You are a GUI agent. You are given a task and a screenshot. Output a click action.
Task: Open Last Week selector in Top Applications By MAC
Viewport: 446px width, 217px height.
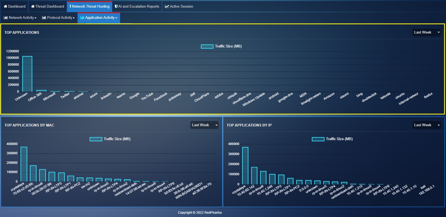pos(204,125)
